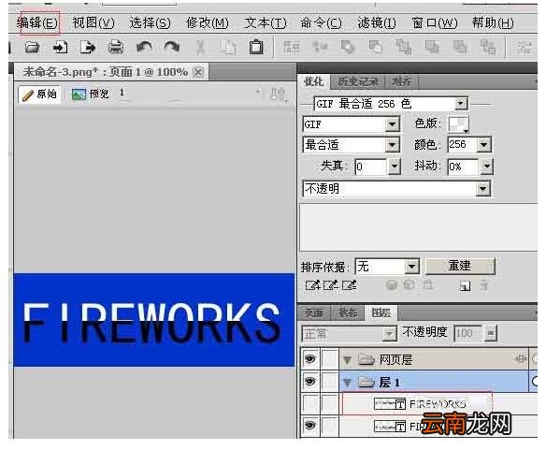Hide the 网页层 layer via eye icon
The width and height of the screenshot is (546, 450).
[309, 358]
